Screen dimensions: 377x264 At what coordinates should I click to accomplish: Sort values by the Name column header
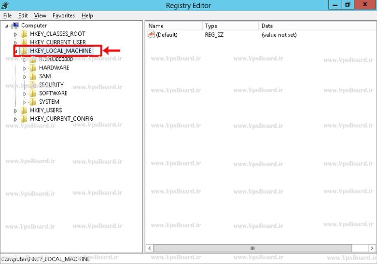point(174,26)
